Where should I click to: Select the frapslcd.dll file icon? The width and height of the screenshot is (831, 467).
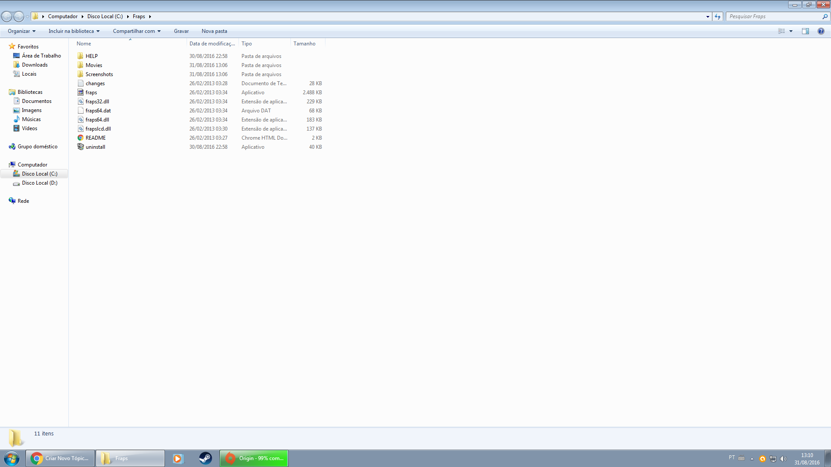pyautogui.click(x=81, y=128)
